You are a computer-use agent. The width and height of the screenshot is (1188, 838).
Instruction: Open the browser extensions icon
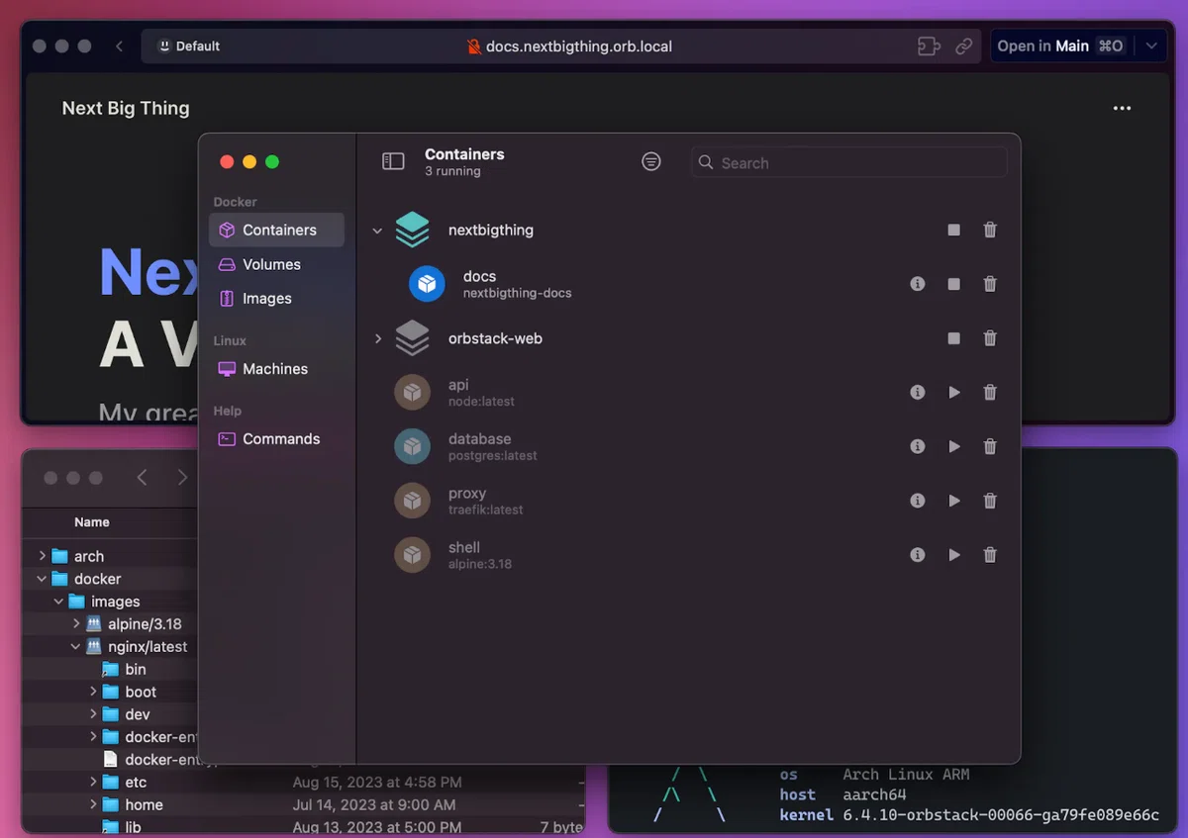[x=929, y=47]
